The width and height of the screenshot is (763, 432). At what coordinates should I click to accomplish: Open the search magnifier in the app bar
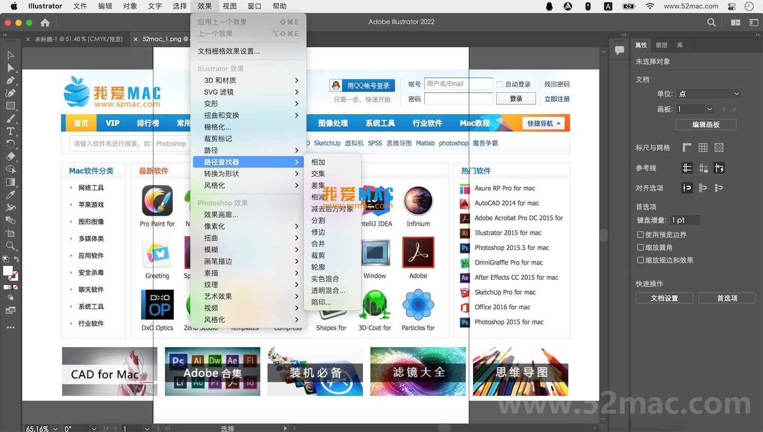coord(712,22)
